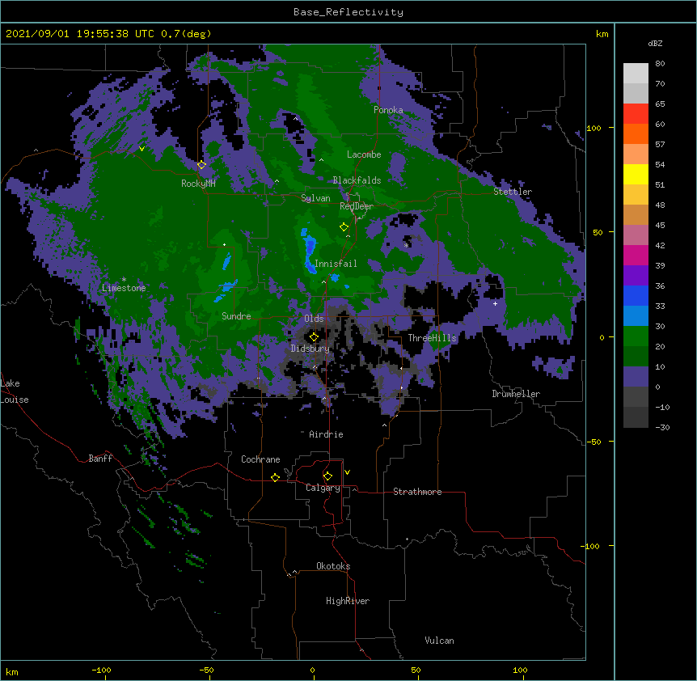The width and height of the screenshot is (697, 681).
Task: Click the Lake Louise label
Action: (x=15, y=391)
